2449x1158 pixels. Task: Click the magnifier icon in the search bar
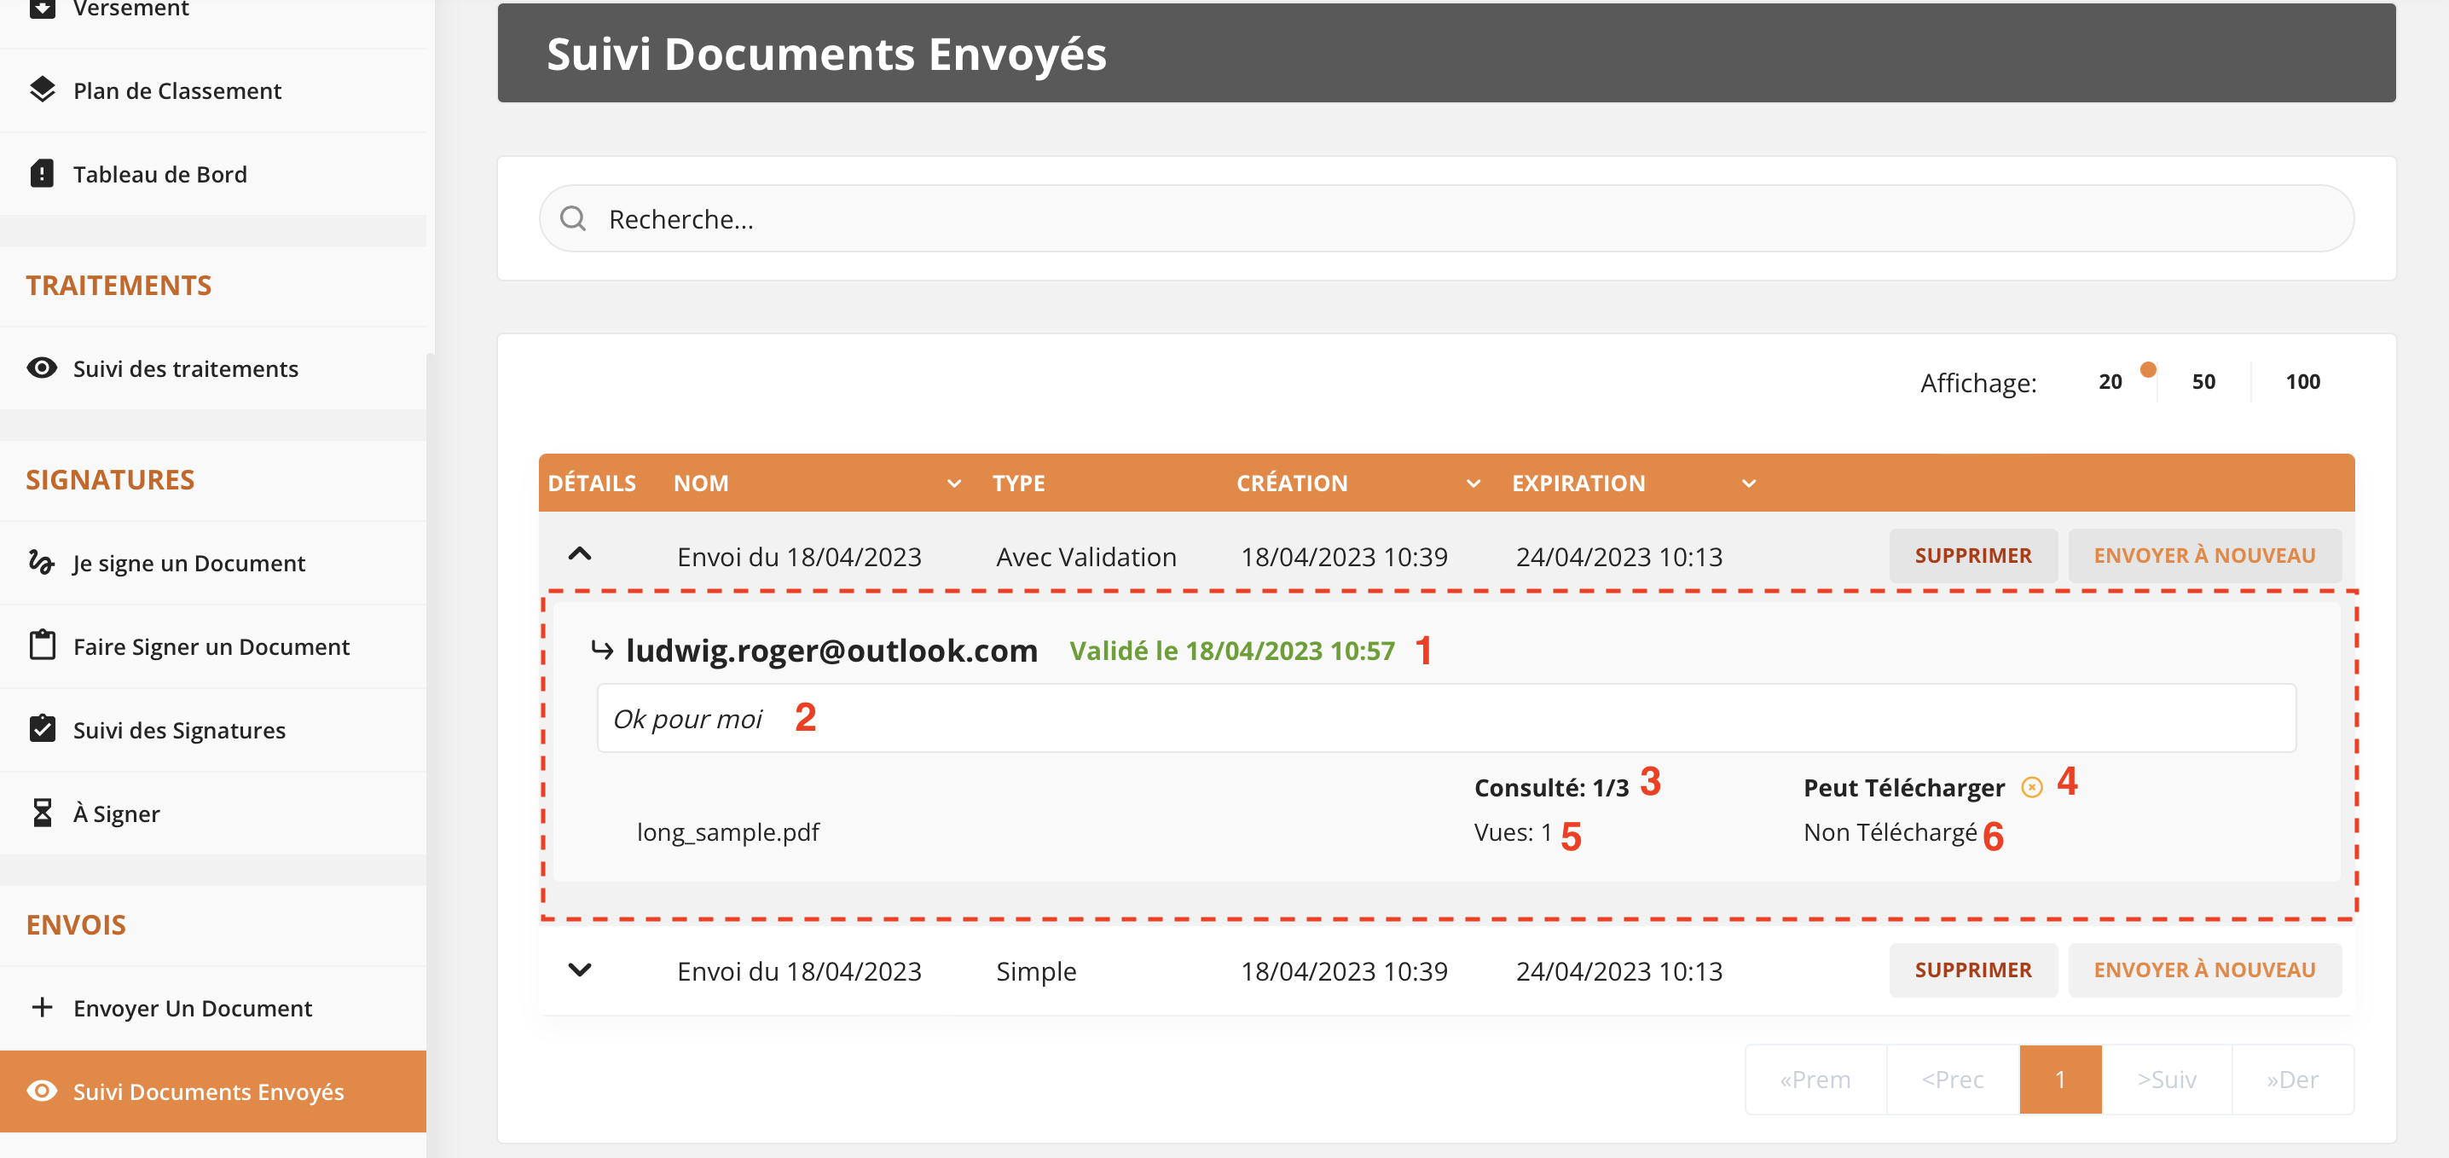click(572, 218)
